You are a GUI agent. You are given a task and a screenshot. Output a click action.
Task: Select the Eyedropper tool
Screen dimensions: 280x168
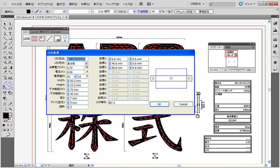(5, 72)
